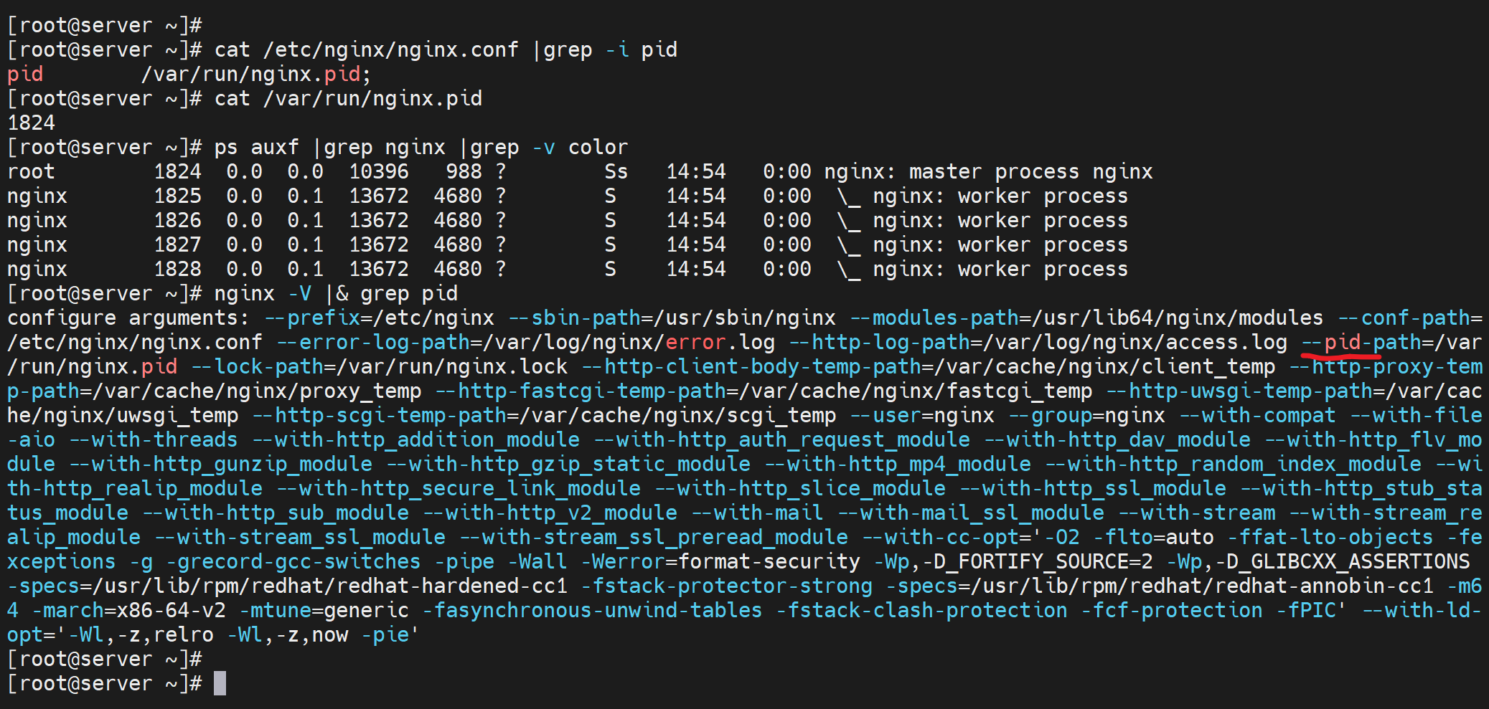Click worker process PID 1828

click(x=177, y=270)
